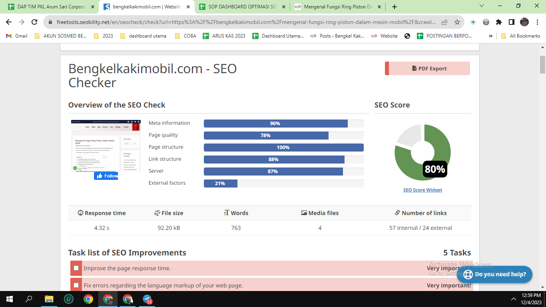Switch to the DAP TIM PKL Arum Sari tab
546x307 pixels.
point(51,7)
